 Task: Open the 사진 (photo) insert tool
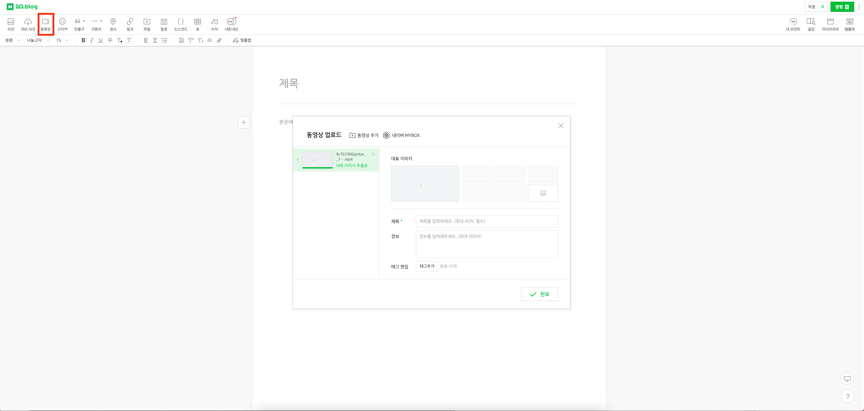click(11, 24)
